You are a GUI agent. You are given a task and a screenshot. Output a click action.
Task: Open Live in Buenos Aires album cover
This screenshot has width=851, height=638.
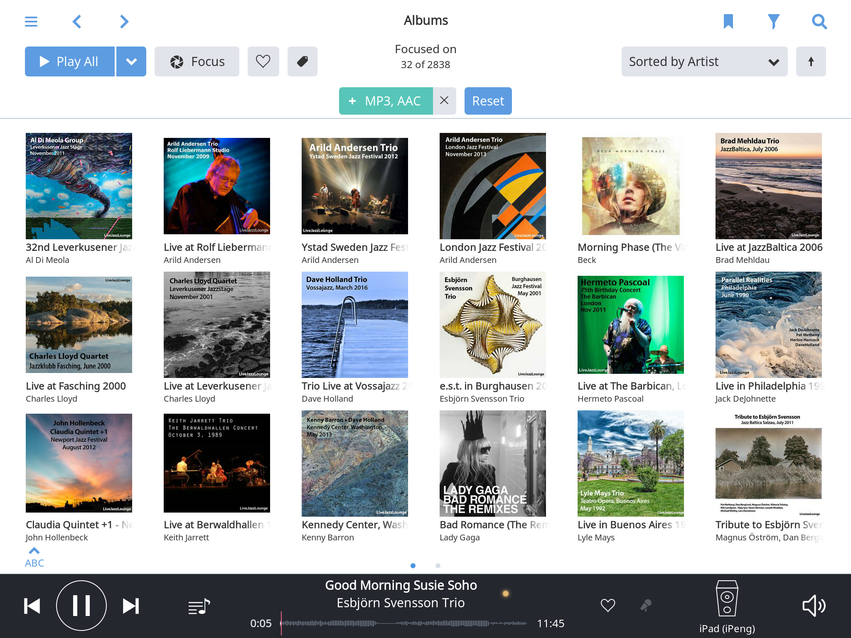(631, 464)
